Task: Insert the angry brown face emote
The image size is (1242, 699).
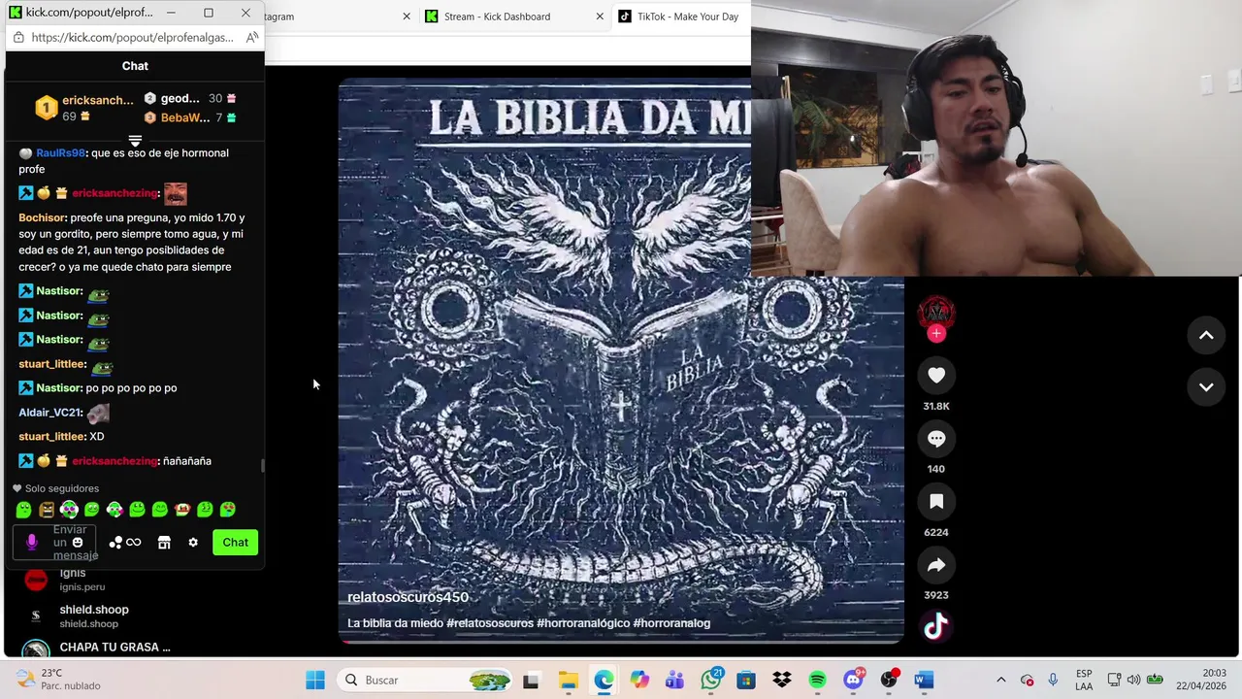Action: pyautogui.click(x=47, y=510)
